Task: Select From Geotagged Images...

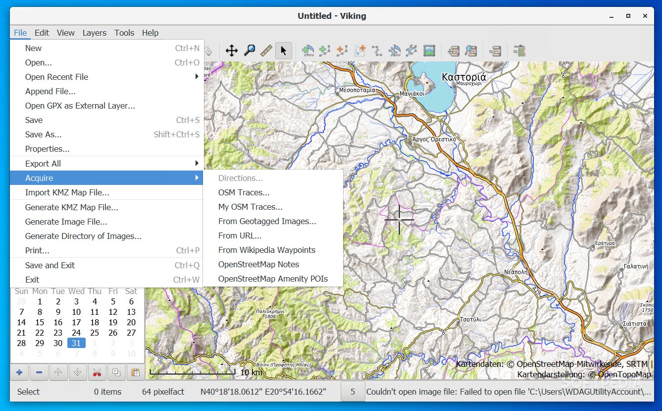Action: (x=273, y=221)
